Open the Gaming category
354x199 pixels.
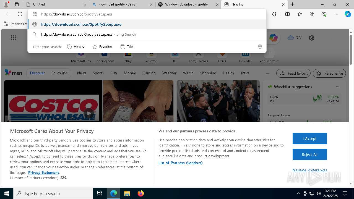149,73
